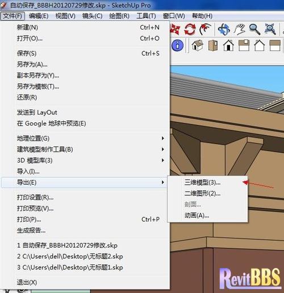Open the 编辑(E) menu
284x293 pixels.
click(39, 16)
